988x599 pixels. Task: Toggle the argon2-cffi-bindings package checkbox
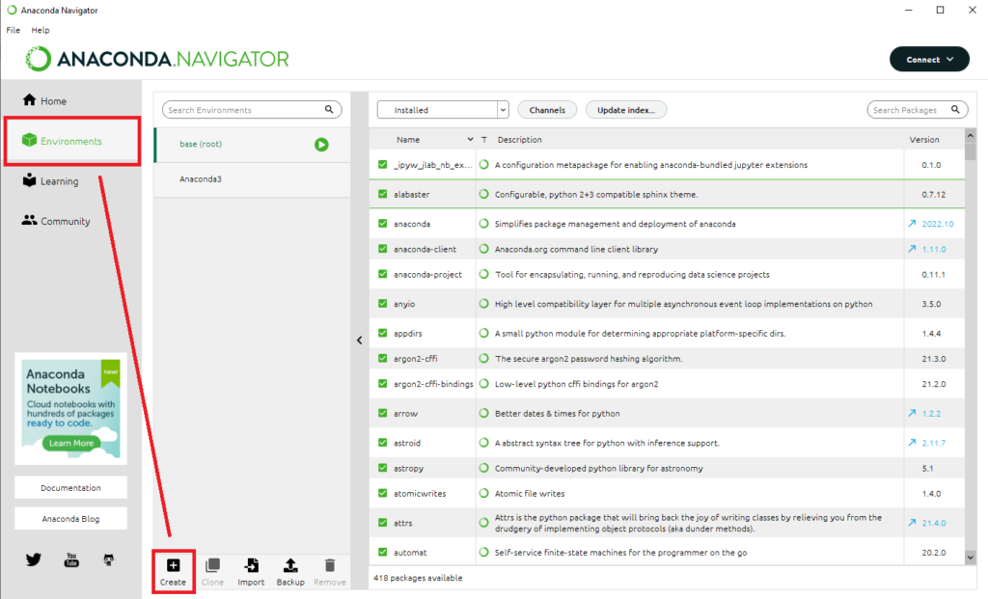pos(382,384)
